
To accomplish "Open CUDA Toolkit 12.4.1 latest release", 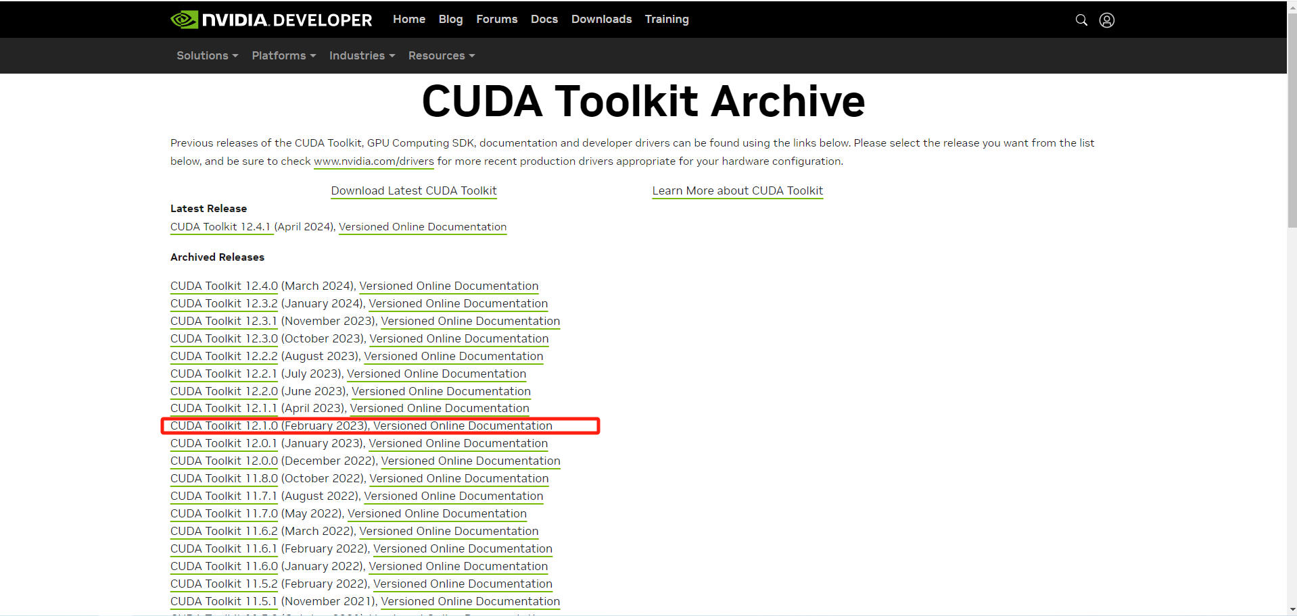I will pyautogui.click(x=220, y=227).
